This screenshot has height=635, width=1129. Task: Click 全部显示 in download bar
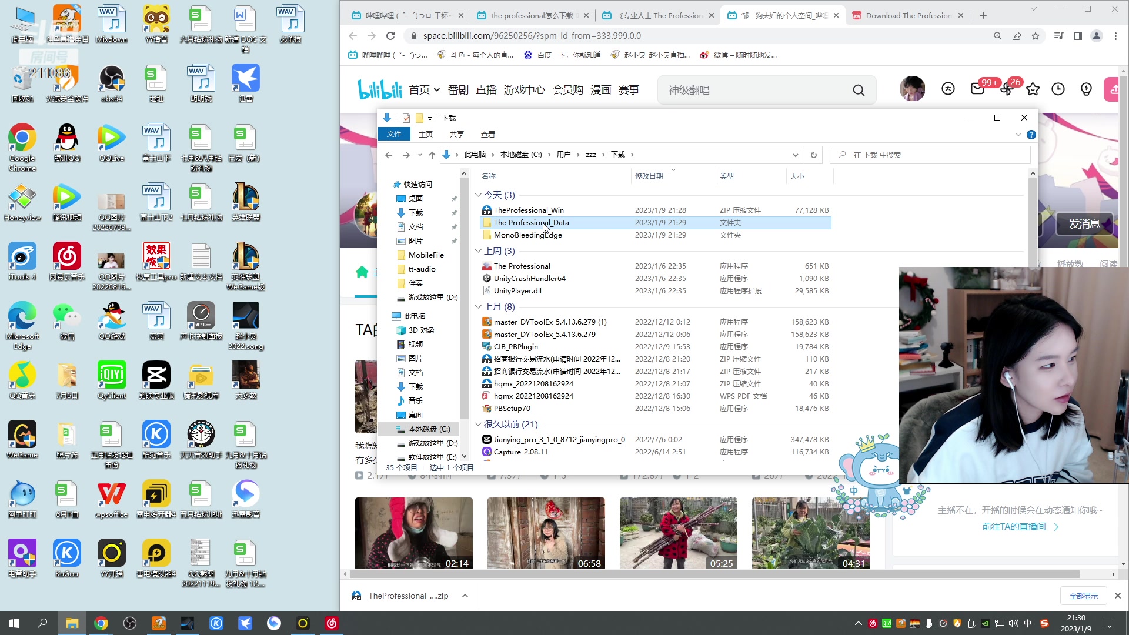click(x=1084, y=596)
